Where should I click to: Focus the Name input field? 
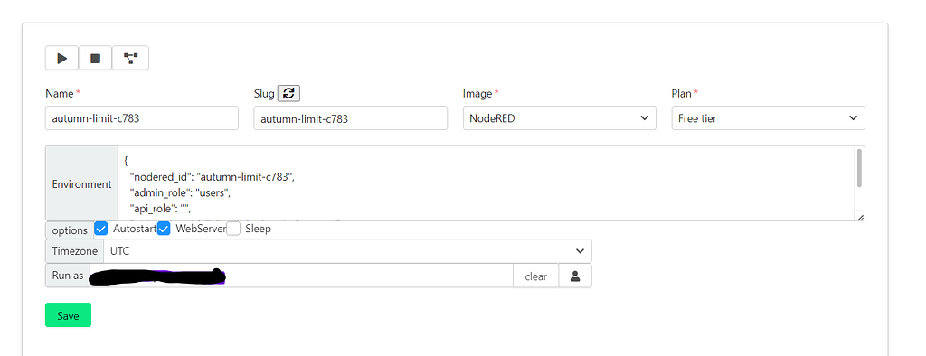pos(142,118)
